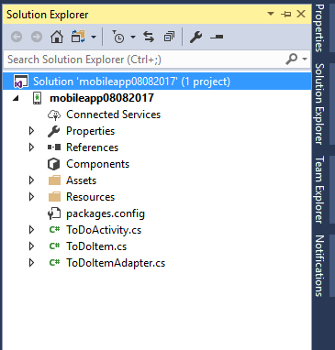Screen dimensions: 335x350
Task: Open the Notifications side tab
Action: [319, 266]
